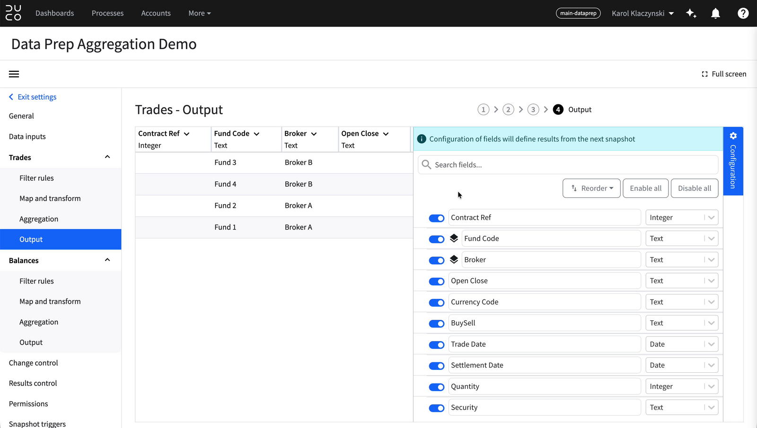Open Trades Aggregation settings
Viewport: 757px width, 428px height.
39,219
